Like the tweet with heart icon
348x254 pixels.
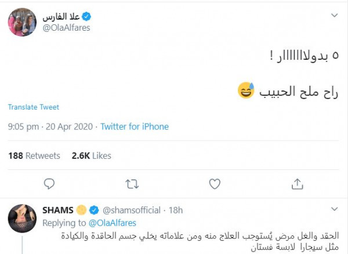click(215, 184)
